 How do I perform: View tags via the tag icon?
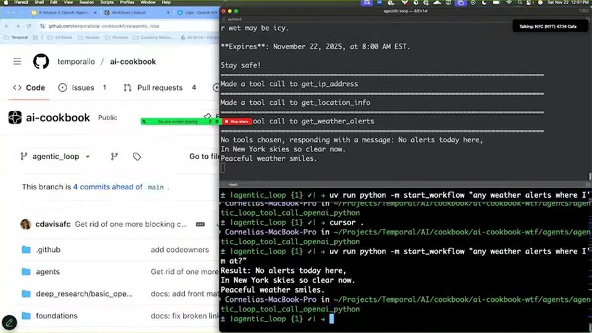(137, 156)
